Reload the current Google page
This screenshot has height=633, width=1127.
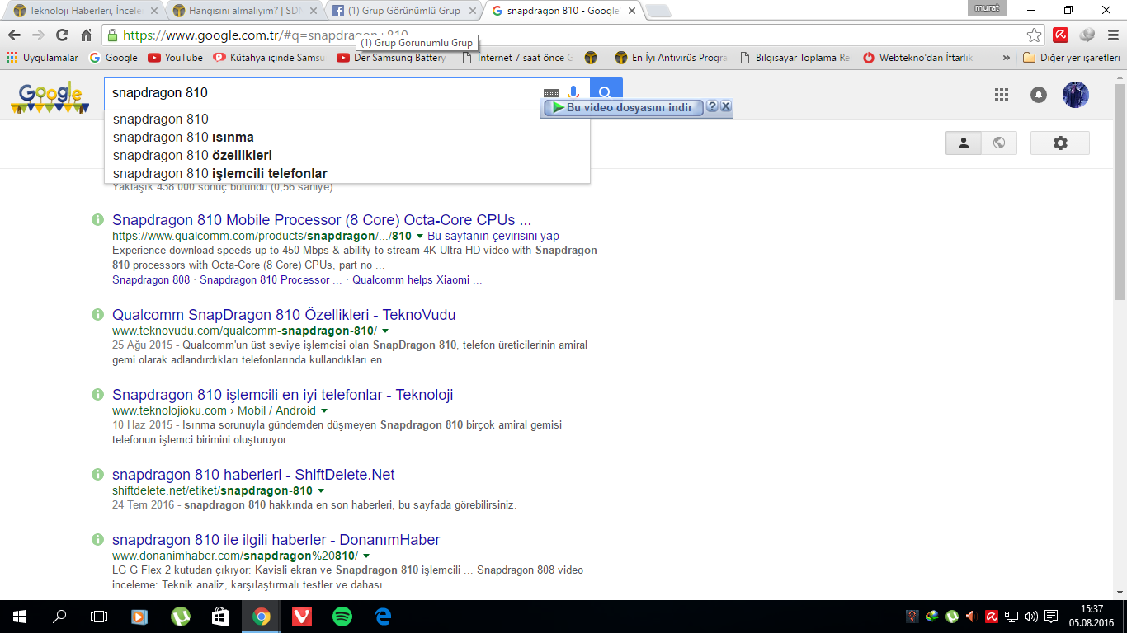62,35
